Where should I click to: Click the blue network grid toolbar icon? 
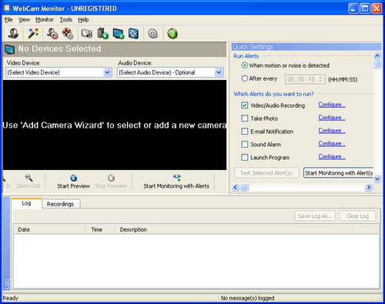tap(133, 34)
